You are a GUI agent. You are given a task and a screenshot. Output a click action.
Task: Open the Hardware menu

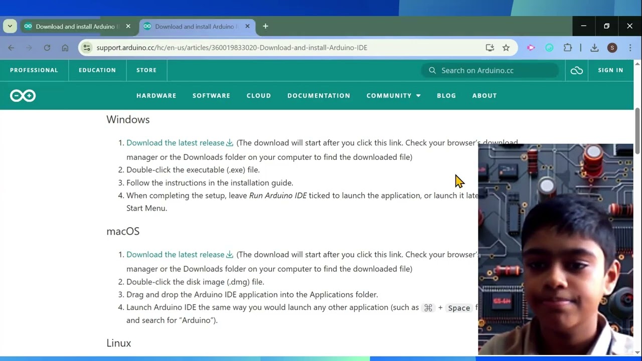pyautogui.click(x=156, y=96)
